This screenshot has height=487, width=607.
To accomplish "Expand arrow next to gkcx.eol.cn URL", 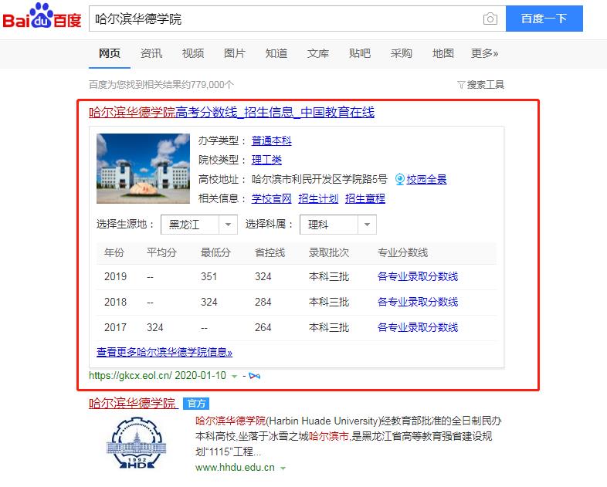I will [x=234, y=376].
